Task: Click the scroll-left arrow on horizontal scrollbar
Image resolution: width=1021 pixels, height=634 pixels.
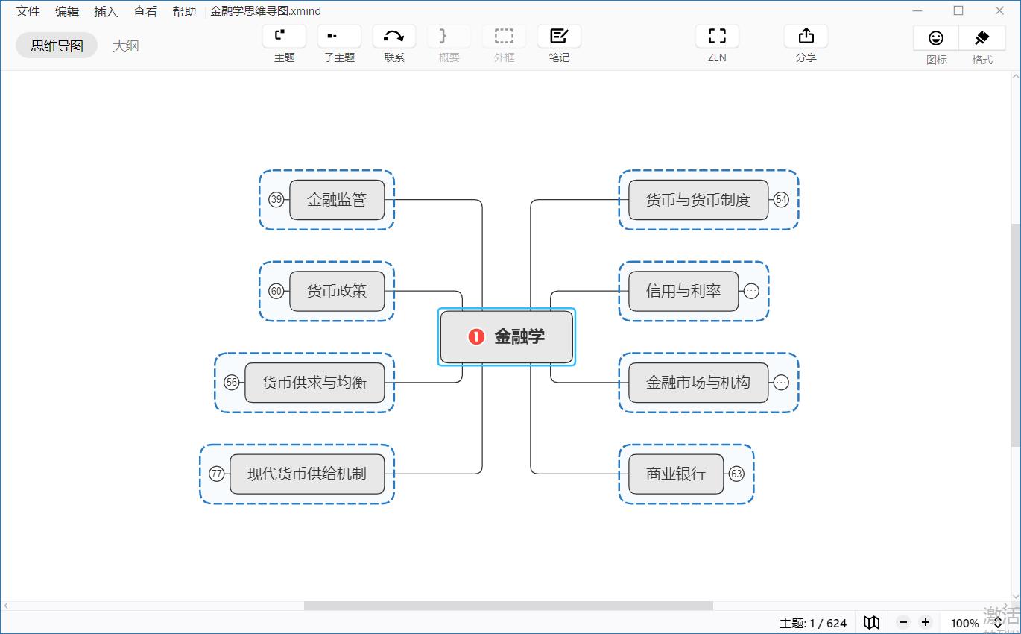Action: [6, 606]
